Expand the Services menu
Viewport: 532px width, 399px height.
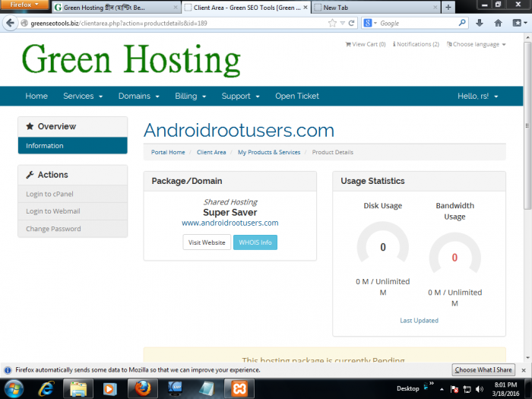click(x=83, y=96)
